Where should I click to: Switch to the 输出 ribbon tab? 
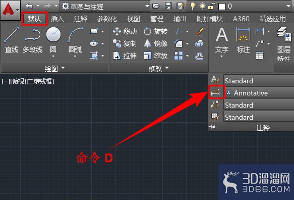pyautogui.click(x=180, y=19)
